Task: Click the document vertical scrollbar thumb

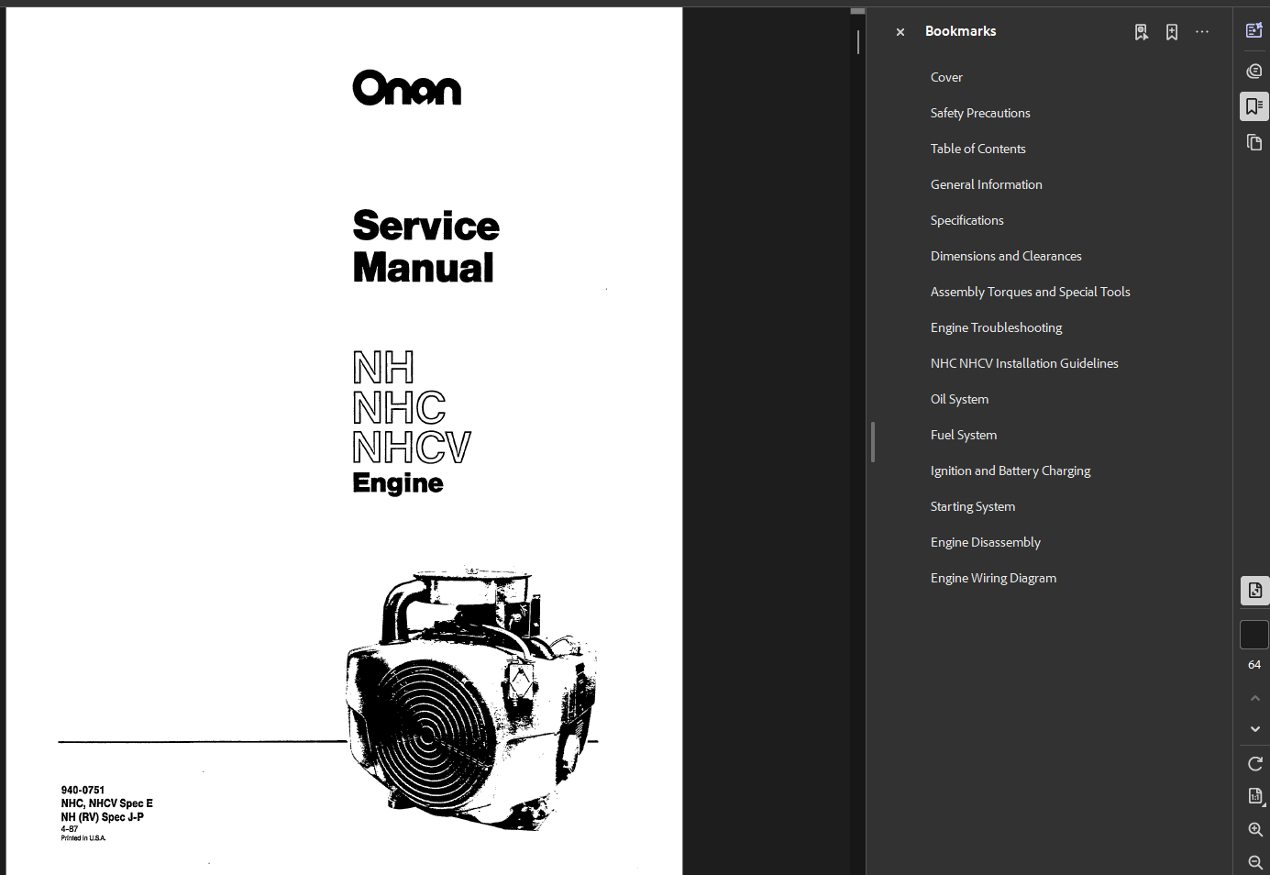Action: pyautogui.click(x=858, y=42)
